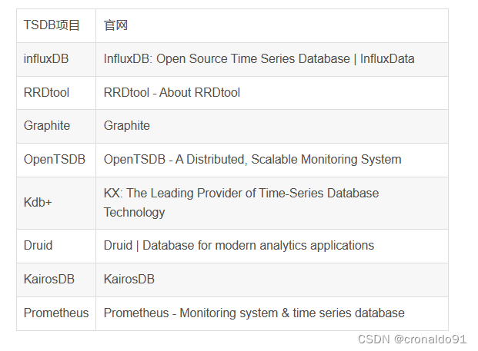Select the RRDtool project name cell

pyautogui.click(x=46, y=93)
